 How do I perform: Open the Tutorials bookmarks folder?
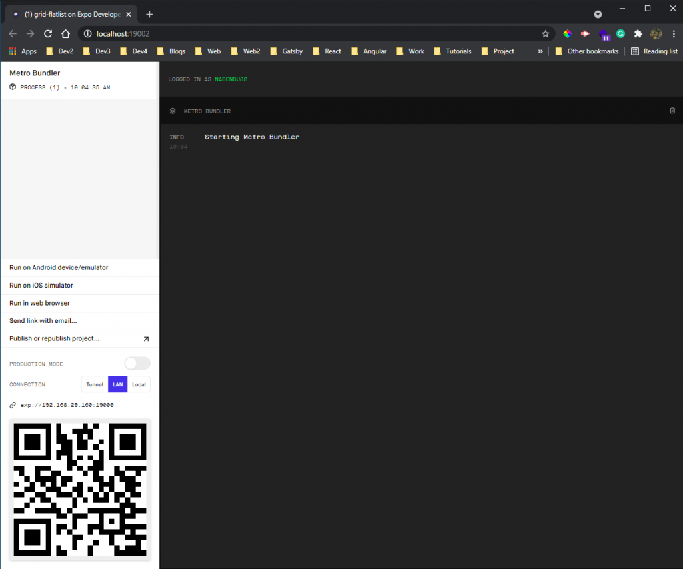[452, 51]
